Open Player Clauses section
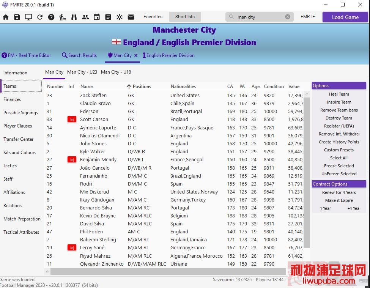The width and height of the screenshot is (370, 288). coord(18,126)
